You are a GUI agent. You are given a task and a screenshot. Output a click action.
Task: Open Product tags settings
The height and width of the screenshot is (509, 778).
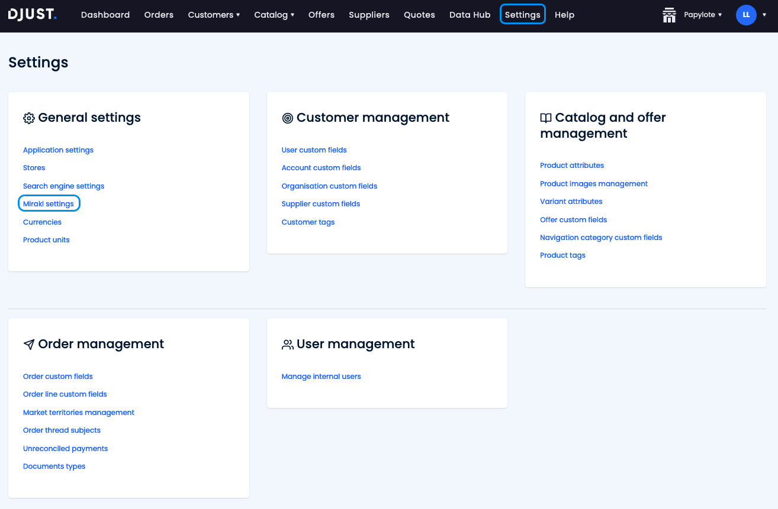[x=562, y=255]
